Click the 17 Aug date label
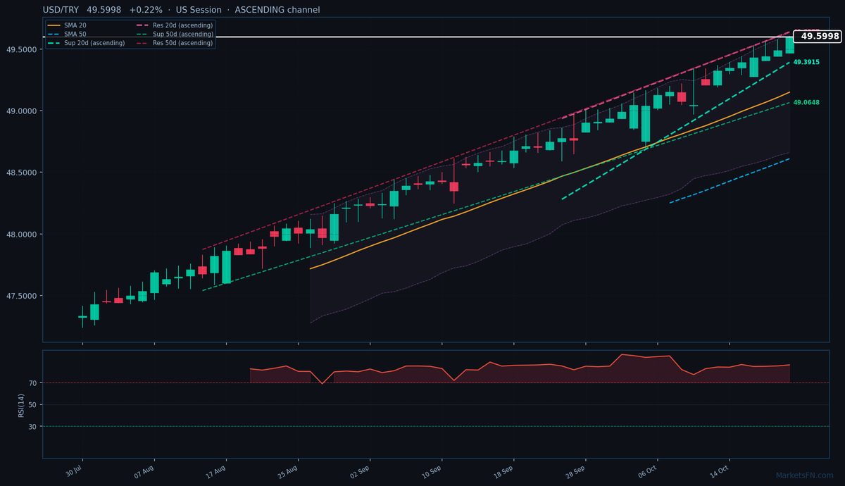The width and height of the screenshot is (845, 486). pos(216,471)
